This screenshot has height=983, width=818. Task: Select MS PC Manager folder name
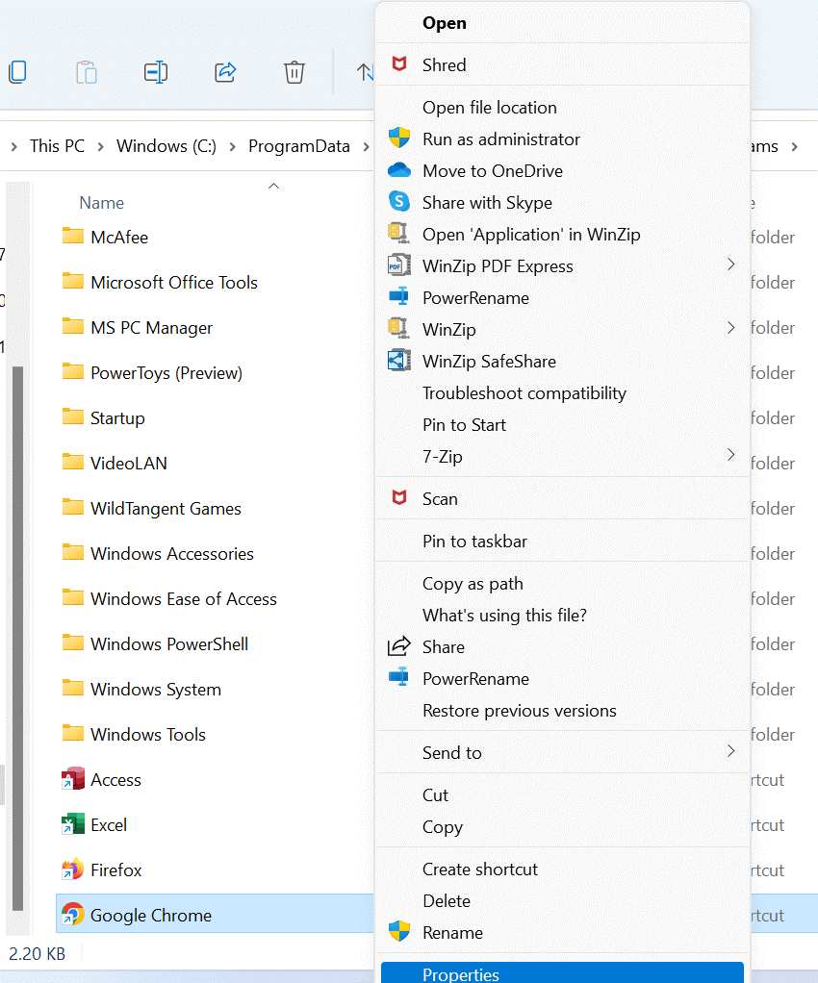151,328
